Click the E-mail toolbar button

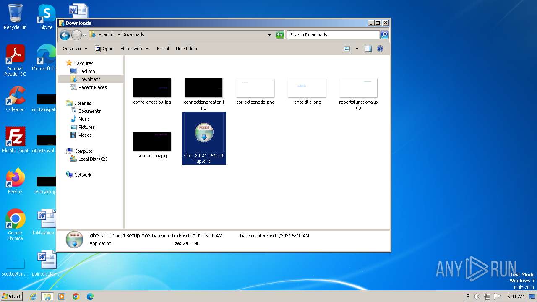click(163, 49)
